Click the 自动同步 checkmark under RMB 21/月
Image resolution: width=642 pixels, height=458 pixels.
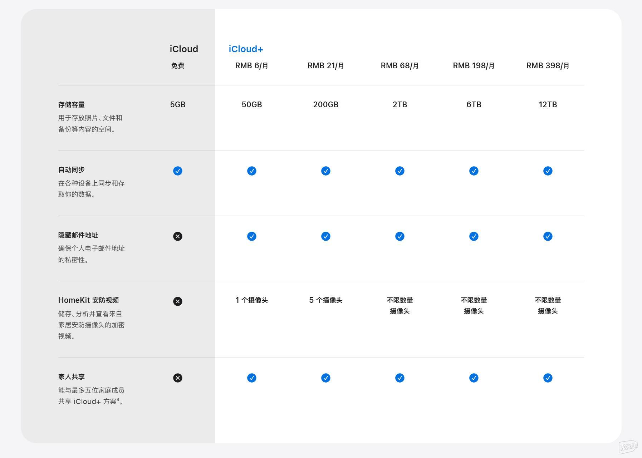[x=326, y=171]
